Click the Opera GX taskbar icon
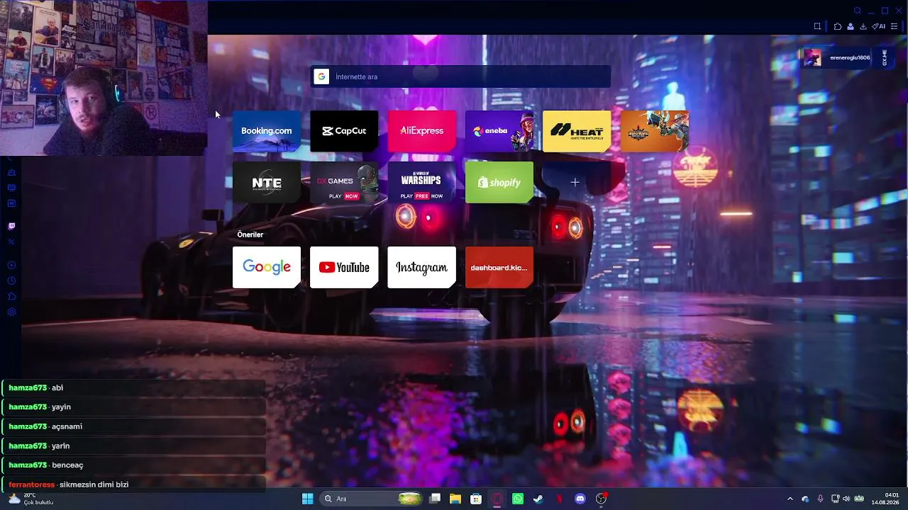The width and height of the screenshot is (908, 510). pyautogui.click(x=497, y=499)
